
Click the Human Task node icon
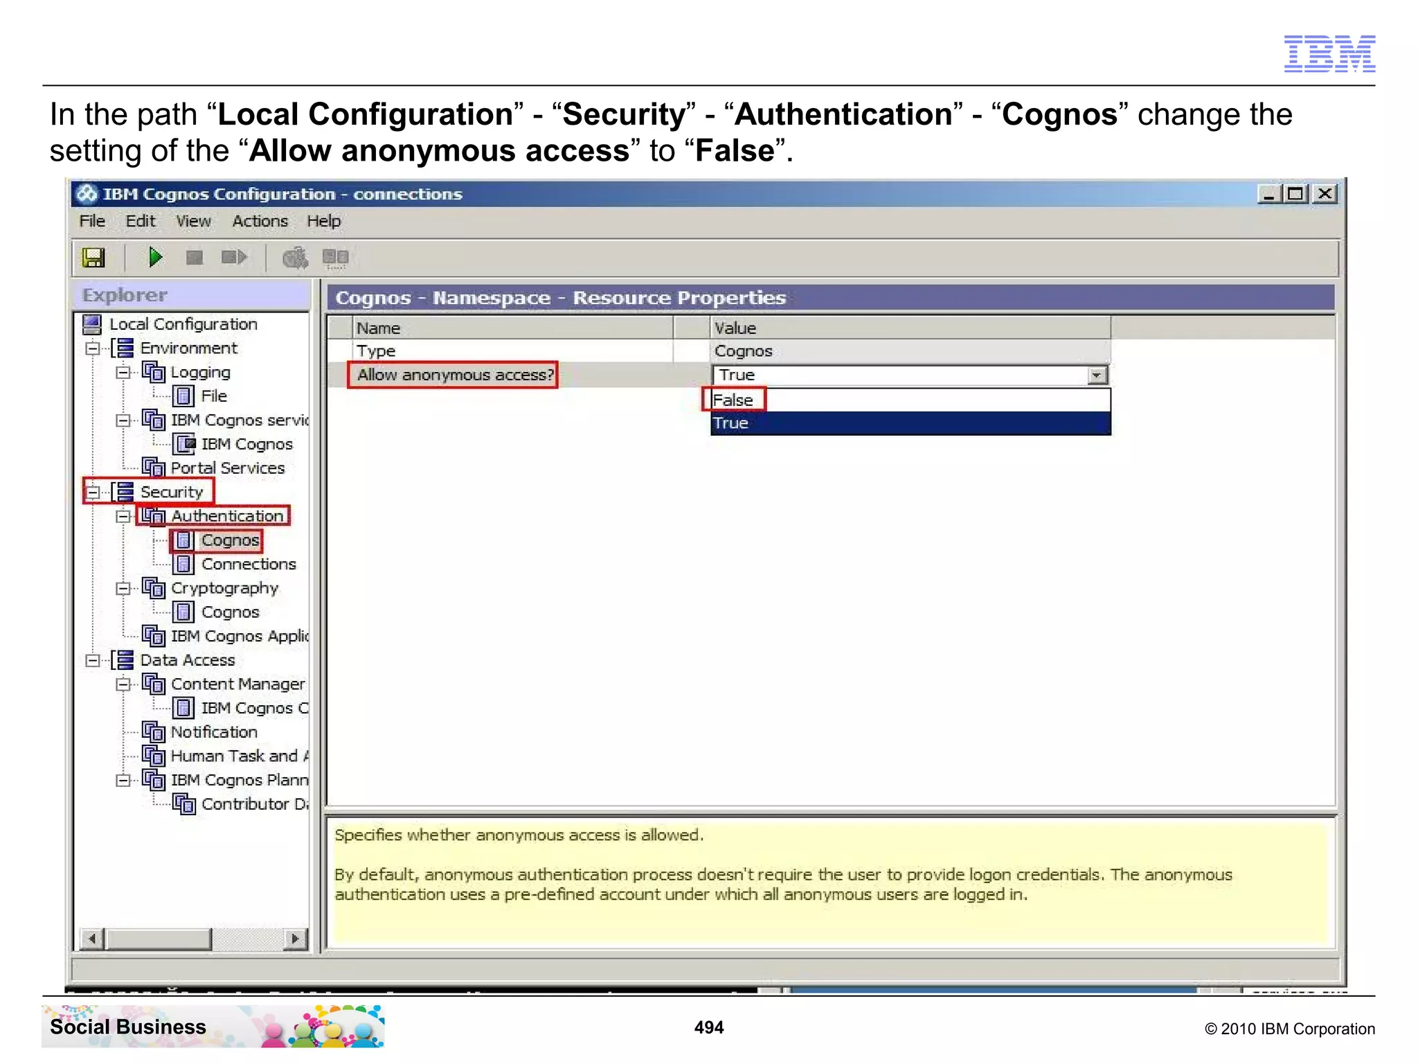tap(154, 756)
